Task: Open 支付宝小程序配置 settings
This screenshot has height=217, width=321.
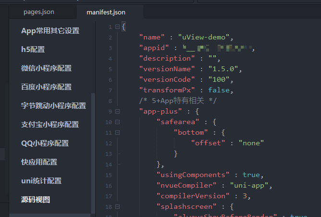Action: click(50, 125)
